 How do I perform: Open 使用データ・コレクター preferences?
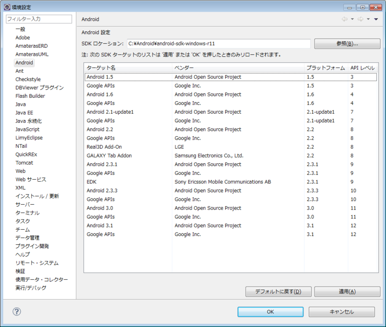(x=41, y=280)
